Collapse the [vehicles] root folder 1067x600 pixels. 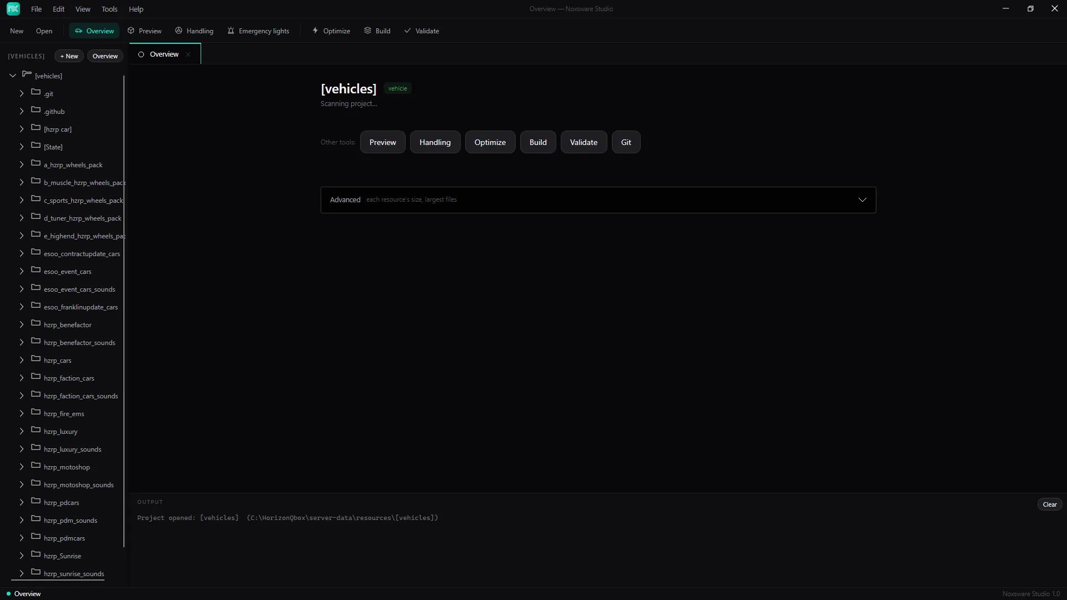[13, 76]
